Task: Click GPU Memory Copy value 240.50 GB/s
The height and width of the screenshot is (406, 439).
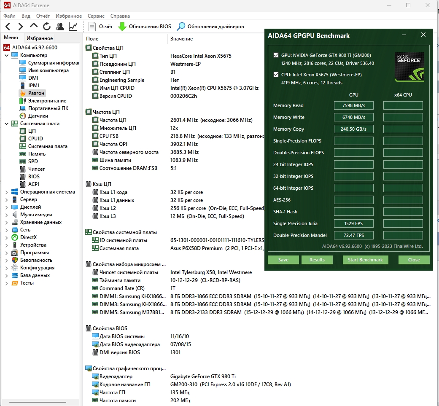Action: pyautogui.click(x=354, y=129)
